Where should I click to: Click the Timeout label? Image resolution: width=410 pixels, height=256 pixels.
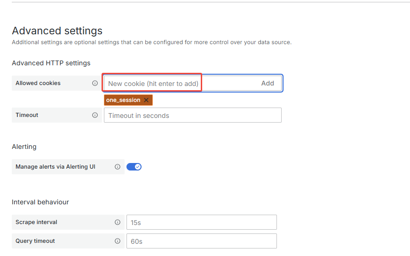point(27,115)
